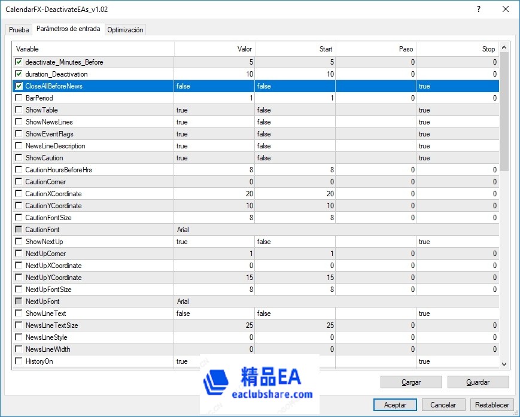Check the BarPeriod checkbox
The width and height of the screenshot is (520, 417).
tap(19, 98)
